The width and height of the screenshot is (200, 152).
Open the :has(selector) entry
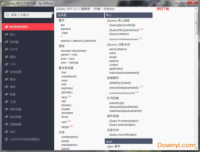coord(69,145)
